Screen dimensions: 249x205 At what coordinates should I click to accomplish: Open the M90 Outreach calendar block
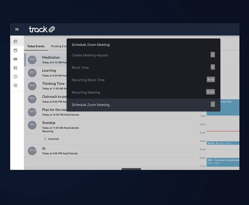point(223,162)
